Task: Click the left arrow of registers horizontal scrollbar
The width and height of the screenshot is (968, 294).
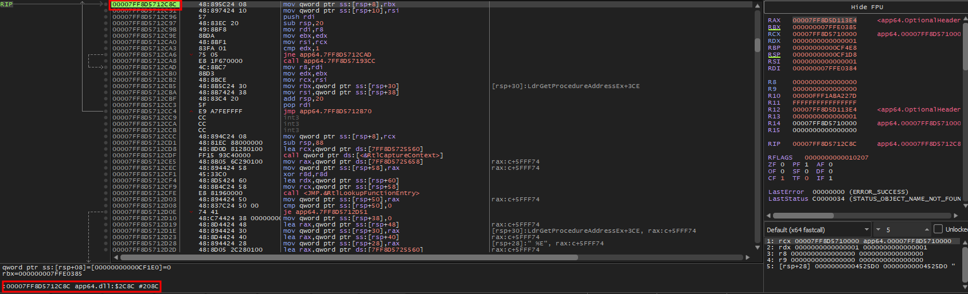Action: 768,216
